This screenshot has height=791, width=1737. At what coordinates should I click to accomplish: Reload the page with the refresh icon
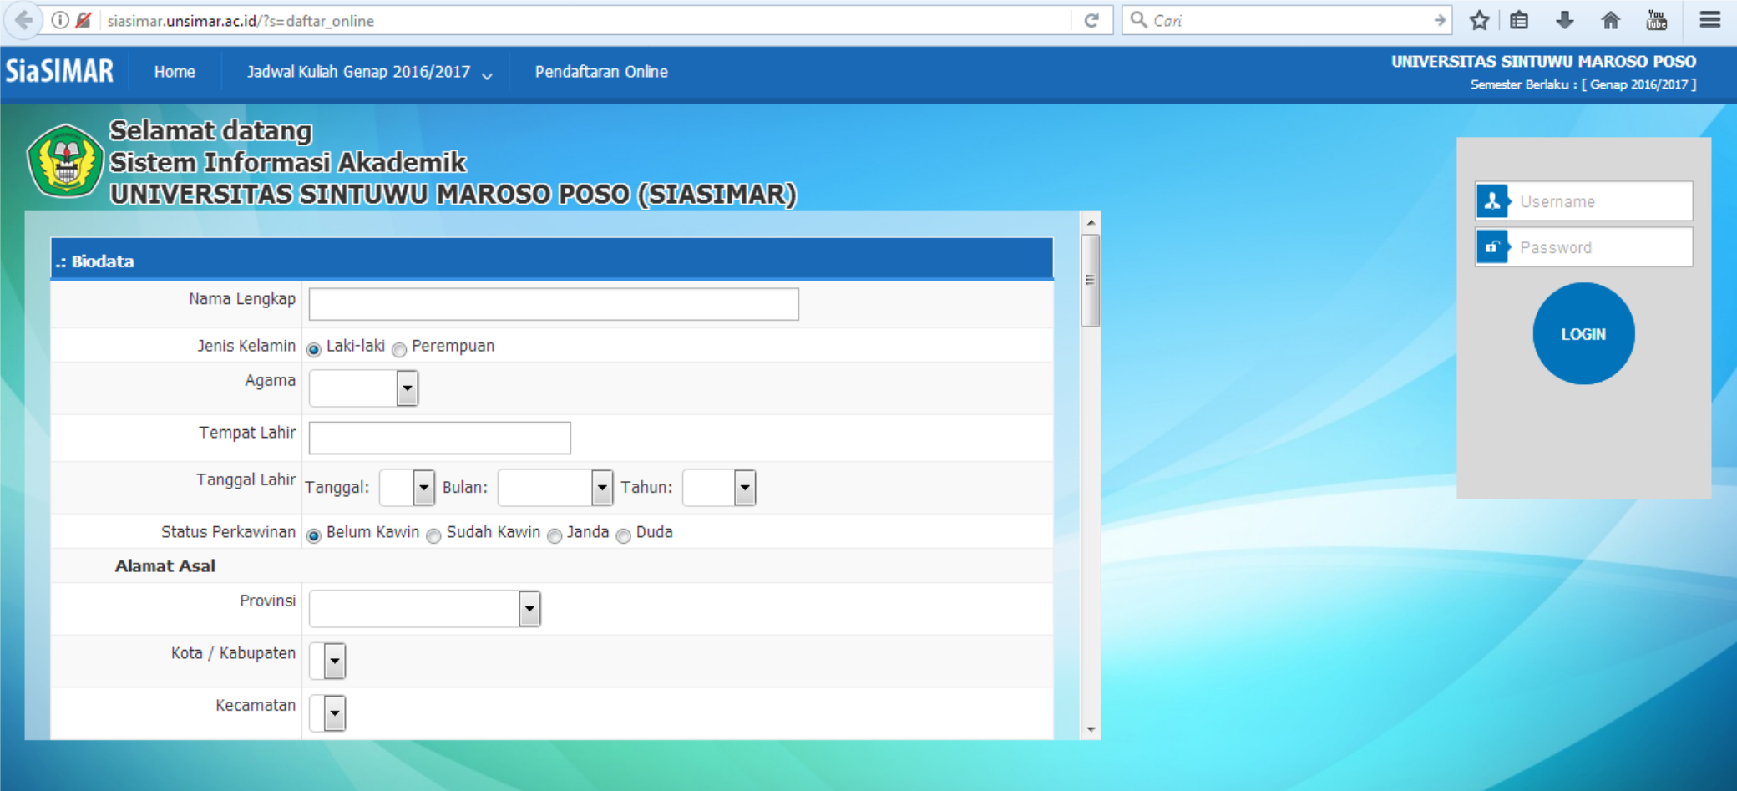click(1091, 20)
